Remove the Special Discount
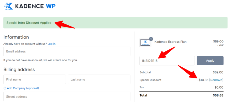This screenshot has width=232, height=102. [x=216, y=80]
